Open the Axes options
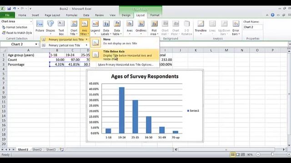Viewport: 291px width, 163px height. click(130, 27)
